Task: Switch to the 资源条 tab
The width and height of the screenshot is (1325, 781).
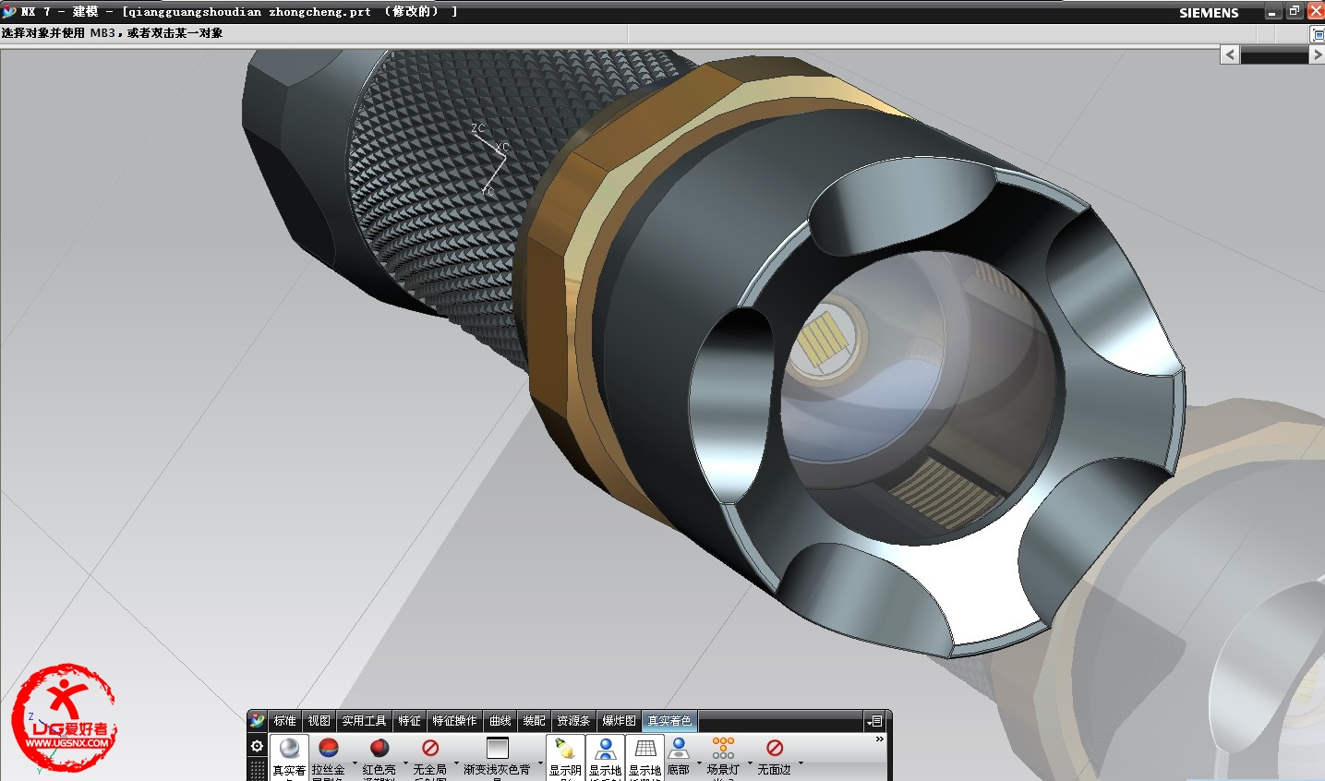Action: (573, 721)
